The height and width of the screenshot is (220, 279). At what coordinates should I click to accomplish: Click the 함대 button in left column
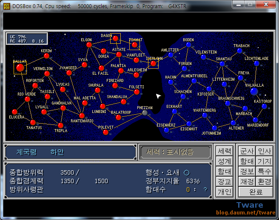click(225, 172)
